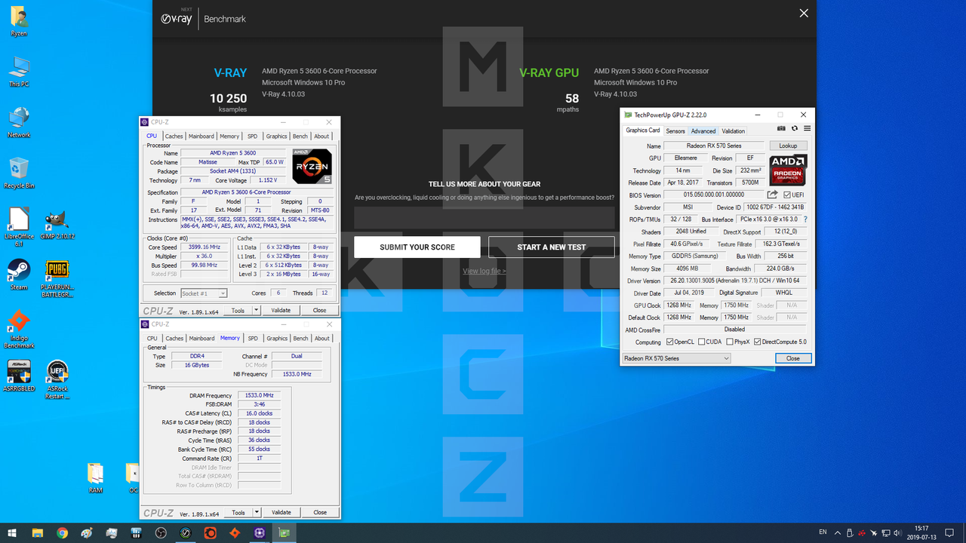Screen dimensions: 966x543
Task: Switch to Advanced tab in GPU-Z
Action: [703, 131]
